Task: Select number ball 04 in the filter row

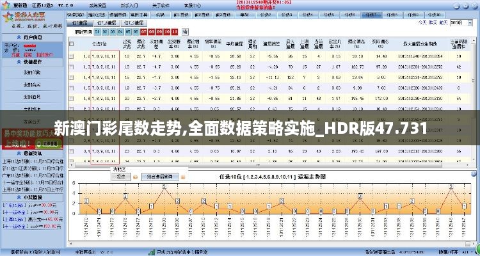Action: pos(120,31)
